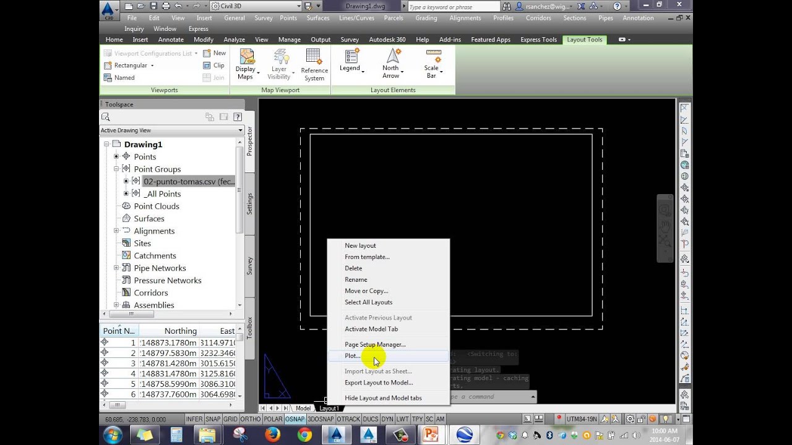This screenshot has width=792, height=445.
Task: Toggle ORTHO mode in status bar
Action: 251,419
